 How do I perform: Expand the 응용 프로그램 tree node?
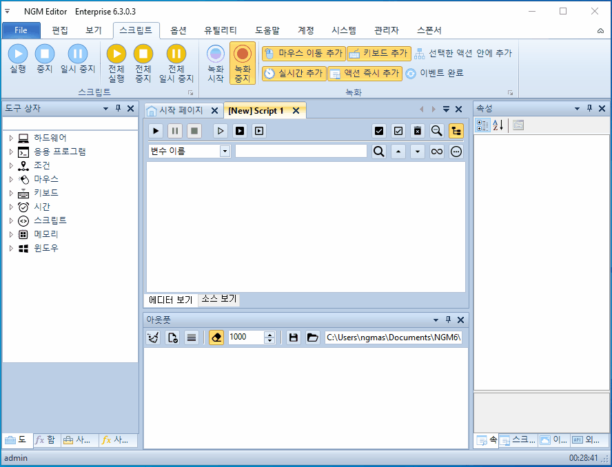pos(11,152)
